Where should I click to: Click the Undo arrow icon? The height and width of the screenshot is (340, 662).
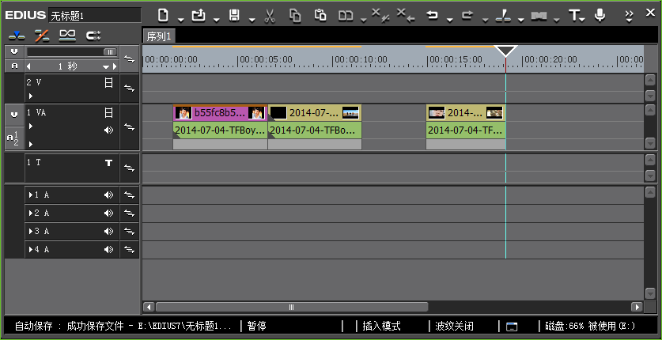click(x=433, y=15)
